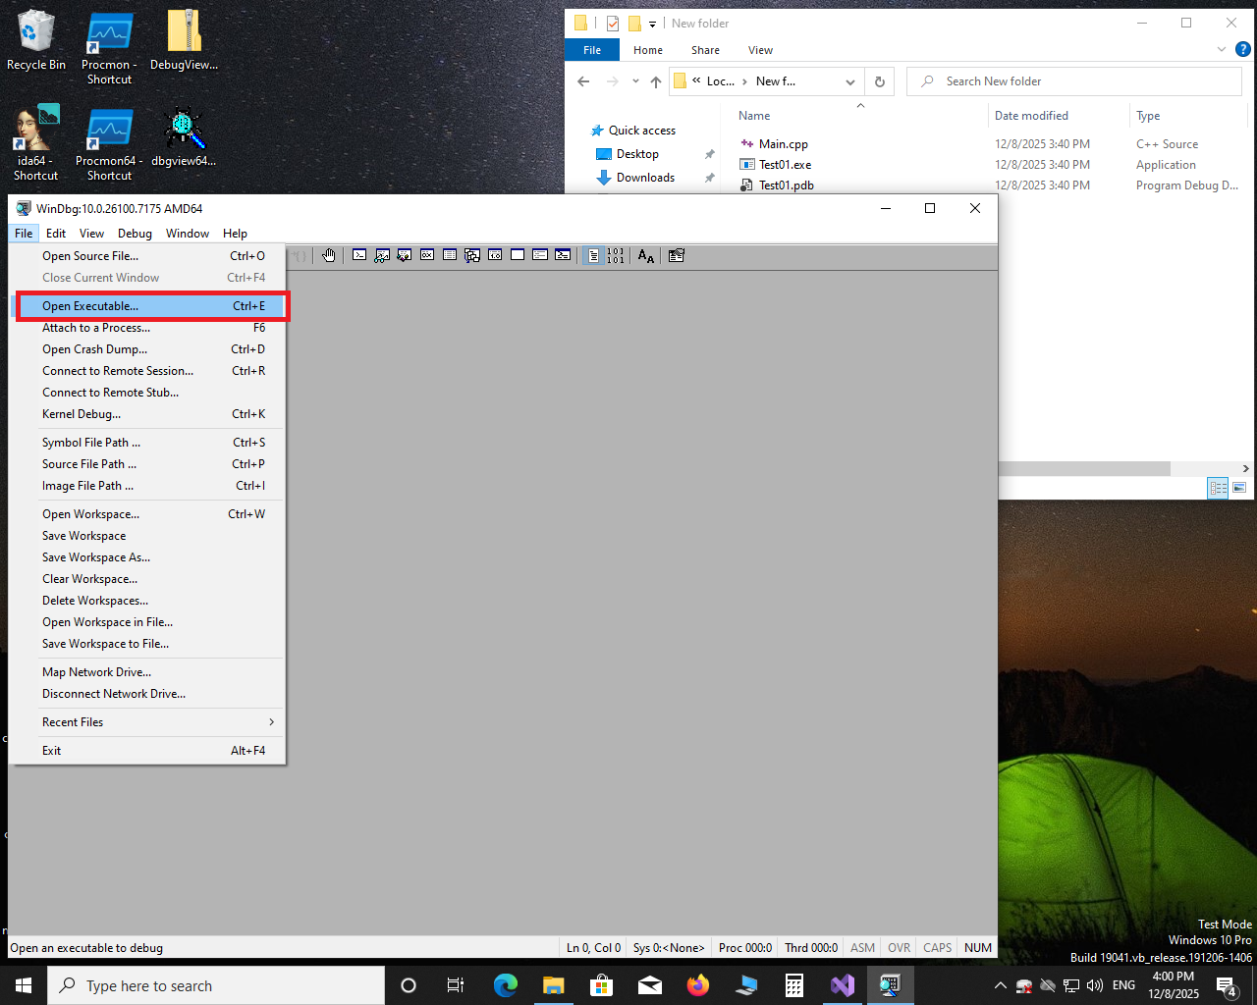Click the Name column header
Image resolution: width=1257 pixels, height=1005 pixels.
[x=754, y=116]
